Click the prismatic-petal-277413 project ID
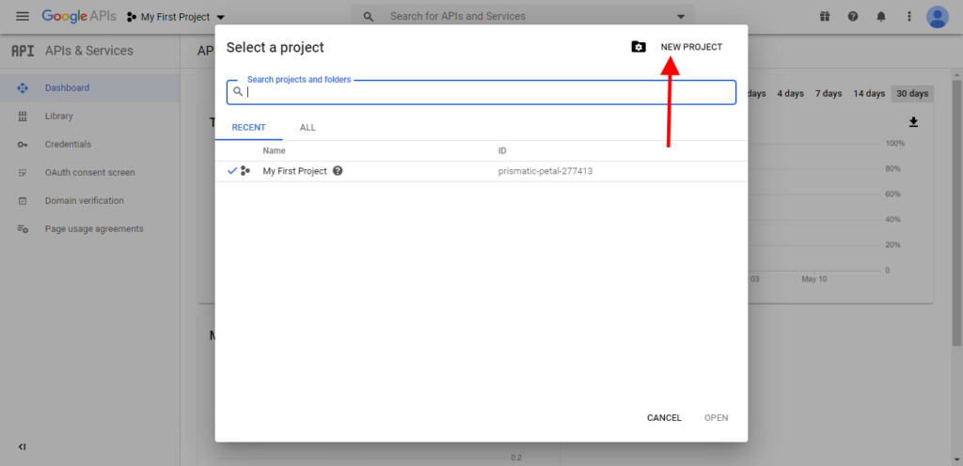 (545, 171)
